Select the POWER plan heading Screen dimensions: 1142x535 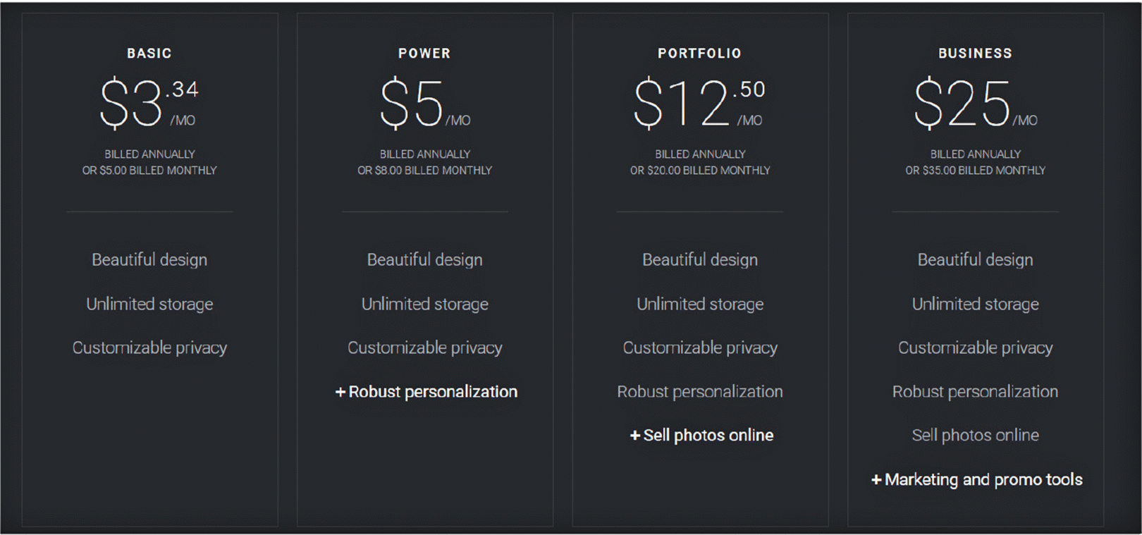424,52
